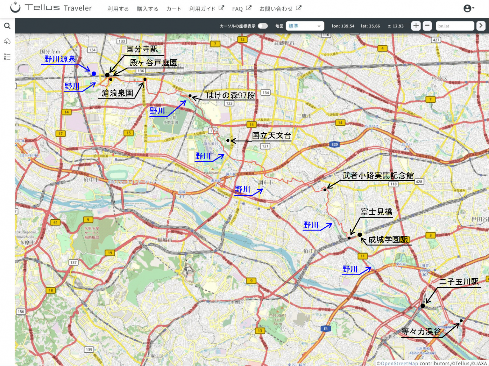Zoom in with the plus button
Image resolution: width=489 pixels, height=366 pixels.
point(416,26)
